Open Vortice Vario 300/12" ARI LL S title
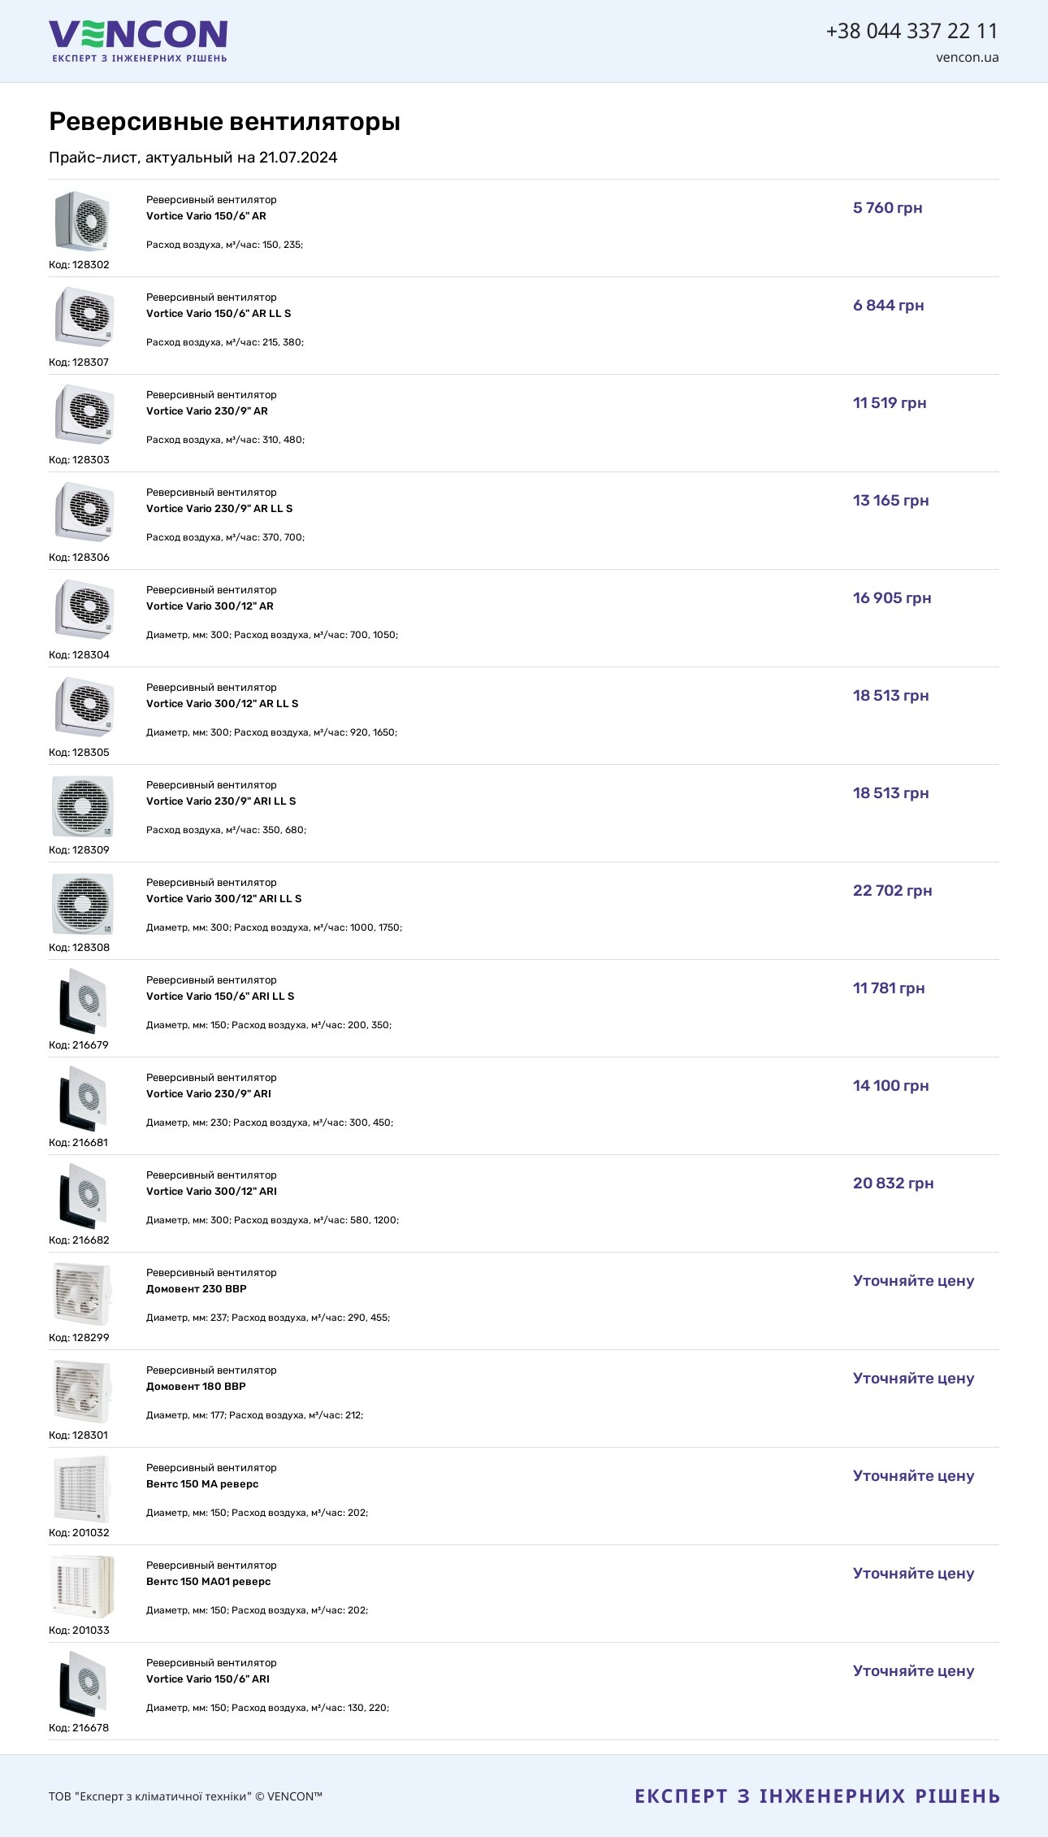 (223, 899)
